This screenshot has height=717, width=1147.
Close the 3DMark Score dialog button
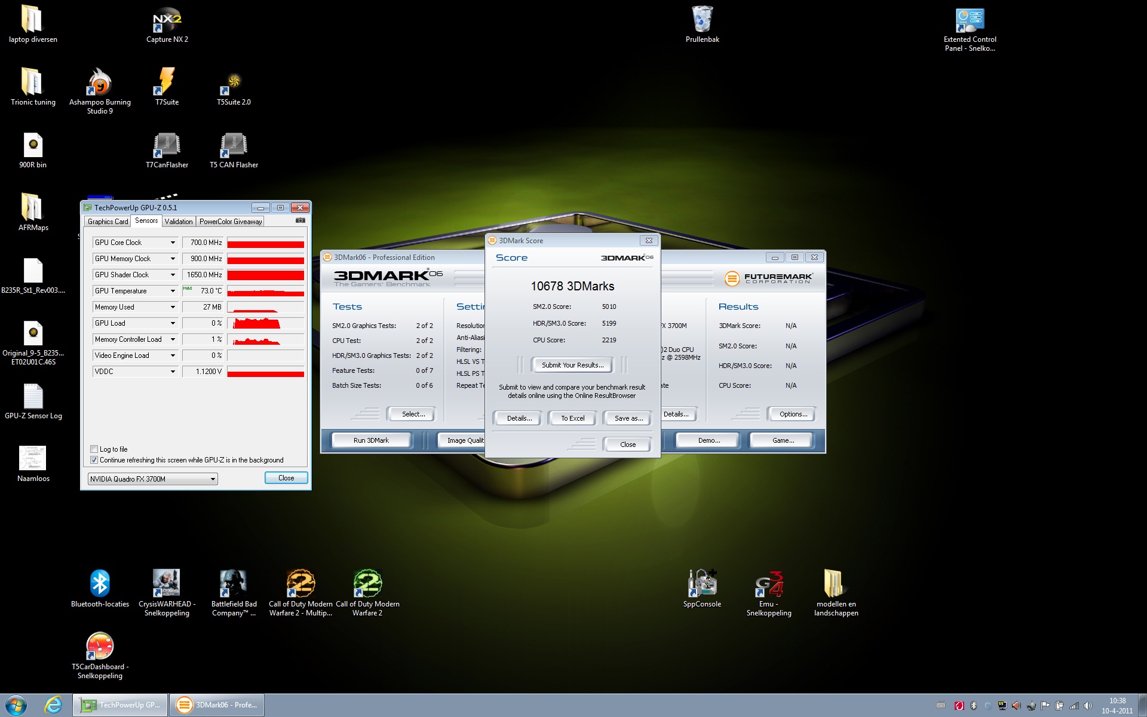pyautogui.click(x=628, y=445)
